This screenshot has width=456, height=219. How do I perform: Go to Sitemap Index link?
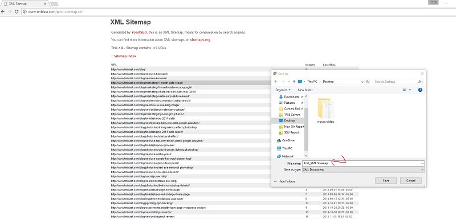point(125,56)
